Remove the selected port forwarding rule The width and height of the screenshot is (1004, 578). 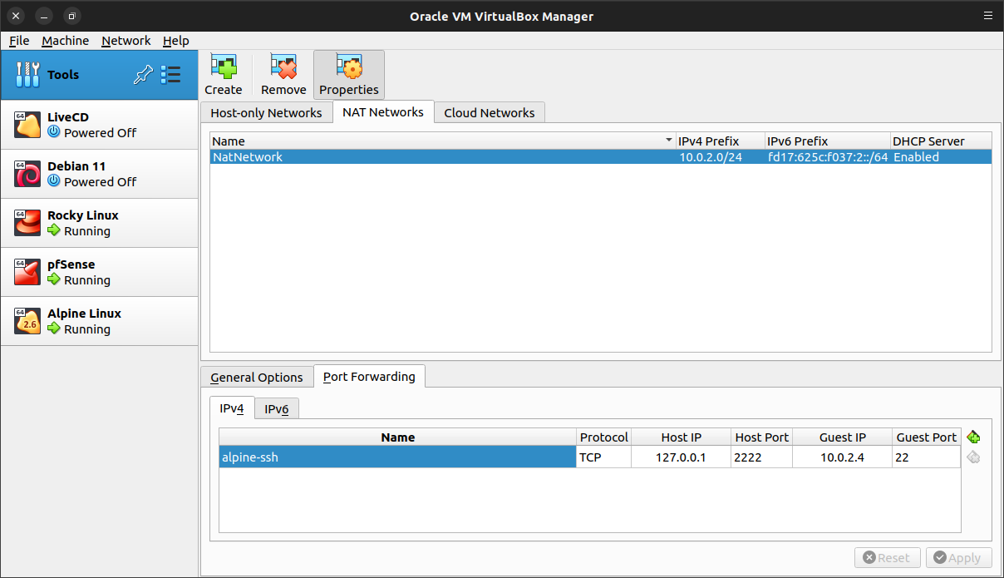pyautogui.click(x=974, y=457)
